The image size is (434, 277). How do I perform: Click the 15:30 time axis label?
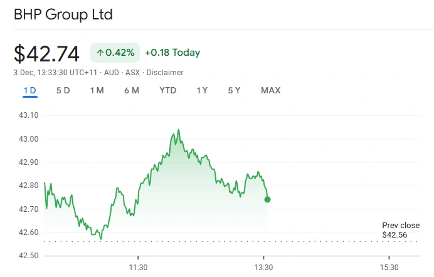coord(389,266)
